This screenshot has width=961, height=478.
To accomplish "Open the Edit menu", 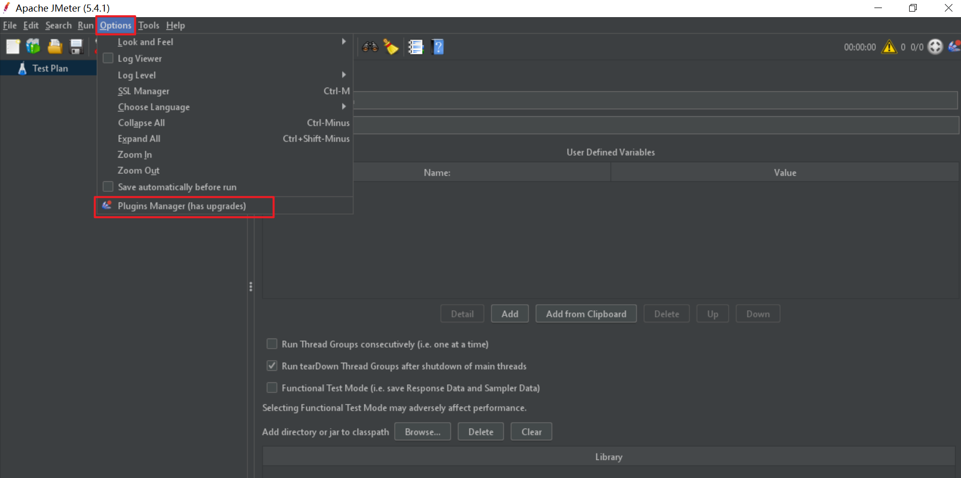I will pyautogui.click(x=31, y=25).
